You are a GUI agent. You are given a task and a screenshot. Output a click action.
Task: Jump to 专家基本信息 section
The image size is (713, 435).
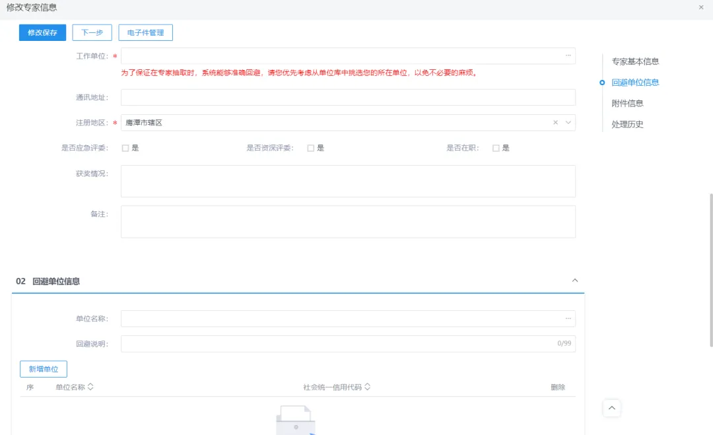click(635, 61)
